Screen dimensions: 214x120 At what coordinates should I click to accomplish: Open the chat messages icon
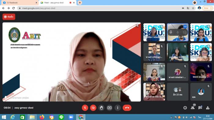tap(200, 108)
